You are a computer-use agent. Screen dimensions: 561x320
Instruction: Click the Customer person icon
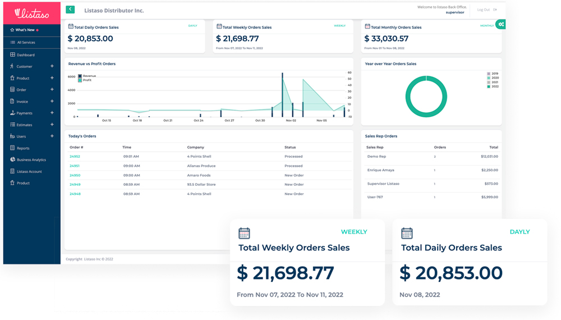click(x=12, y=66)
